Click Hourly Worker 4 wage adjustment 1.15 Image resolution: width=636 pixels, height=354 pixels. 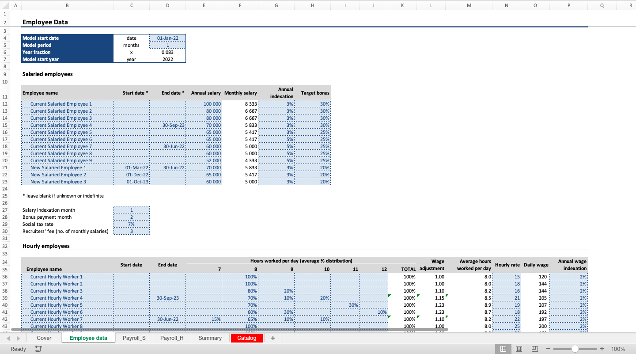[431, 298]
